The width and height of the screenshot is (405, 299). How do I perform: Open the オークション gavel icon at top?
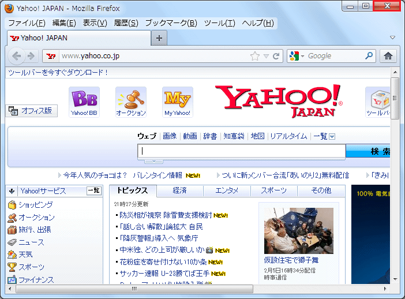[131, 102]
